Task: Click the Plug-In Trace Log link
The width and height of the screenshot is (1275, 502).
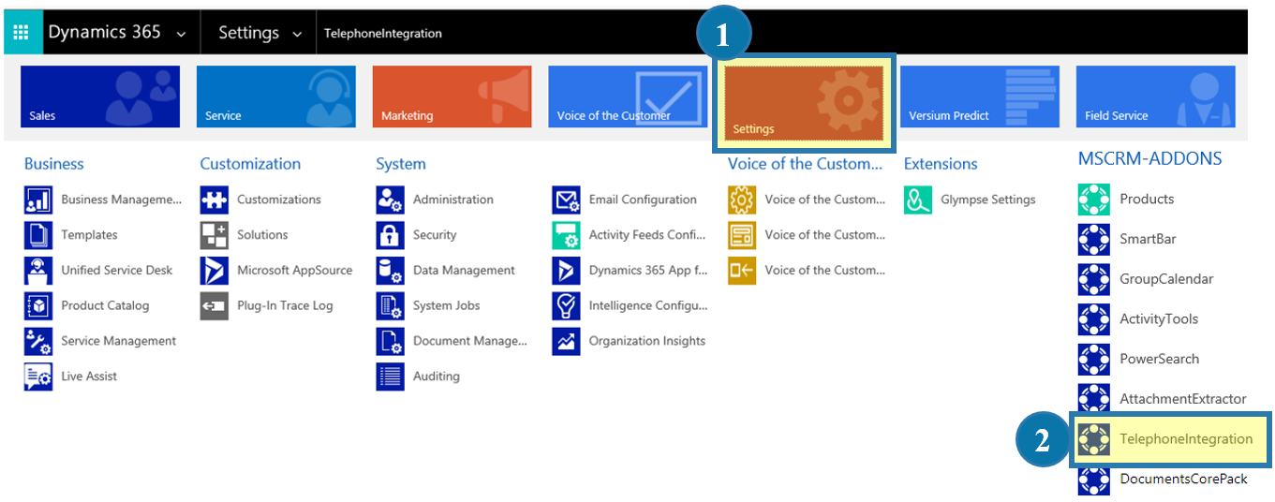Action: tap(285, 305)
